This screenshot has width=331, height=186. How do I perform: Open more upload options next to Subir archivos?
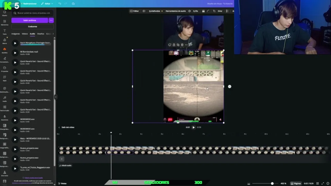pyautogui.click(x=51, y=20)
